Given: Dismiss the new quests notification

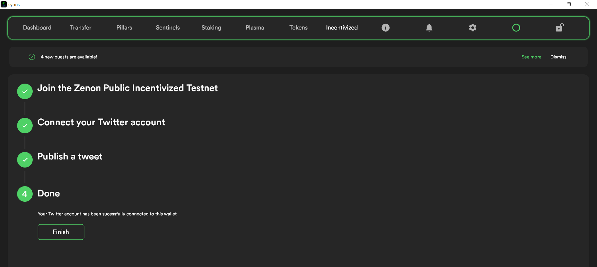Looking at the screenshot, I should 558,57.
